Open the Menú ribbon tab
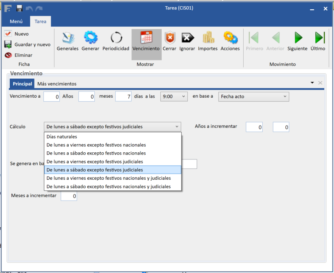Image resolution: width=334 pixels, height=273 pixels. 16,21
